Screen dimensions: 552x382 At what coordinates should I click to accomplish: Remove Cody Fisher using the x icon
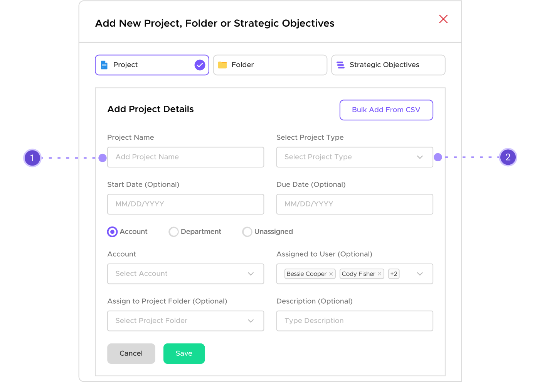click(x=379, y=274)
